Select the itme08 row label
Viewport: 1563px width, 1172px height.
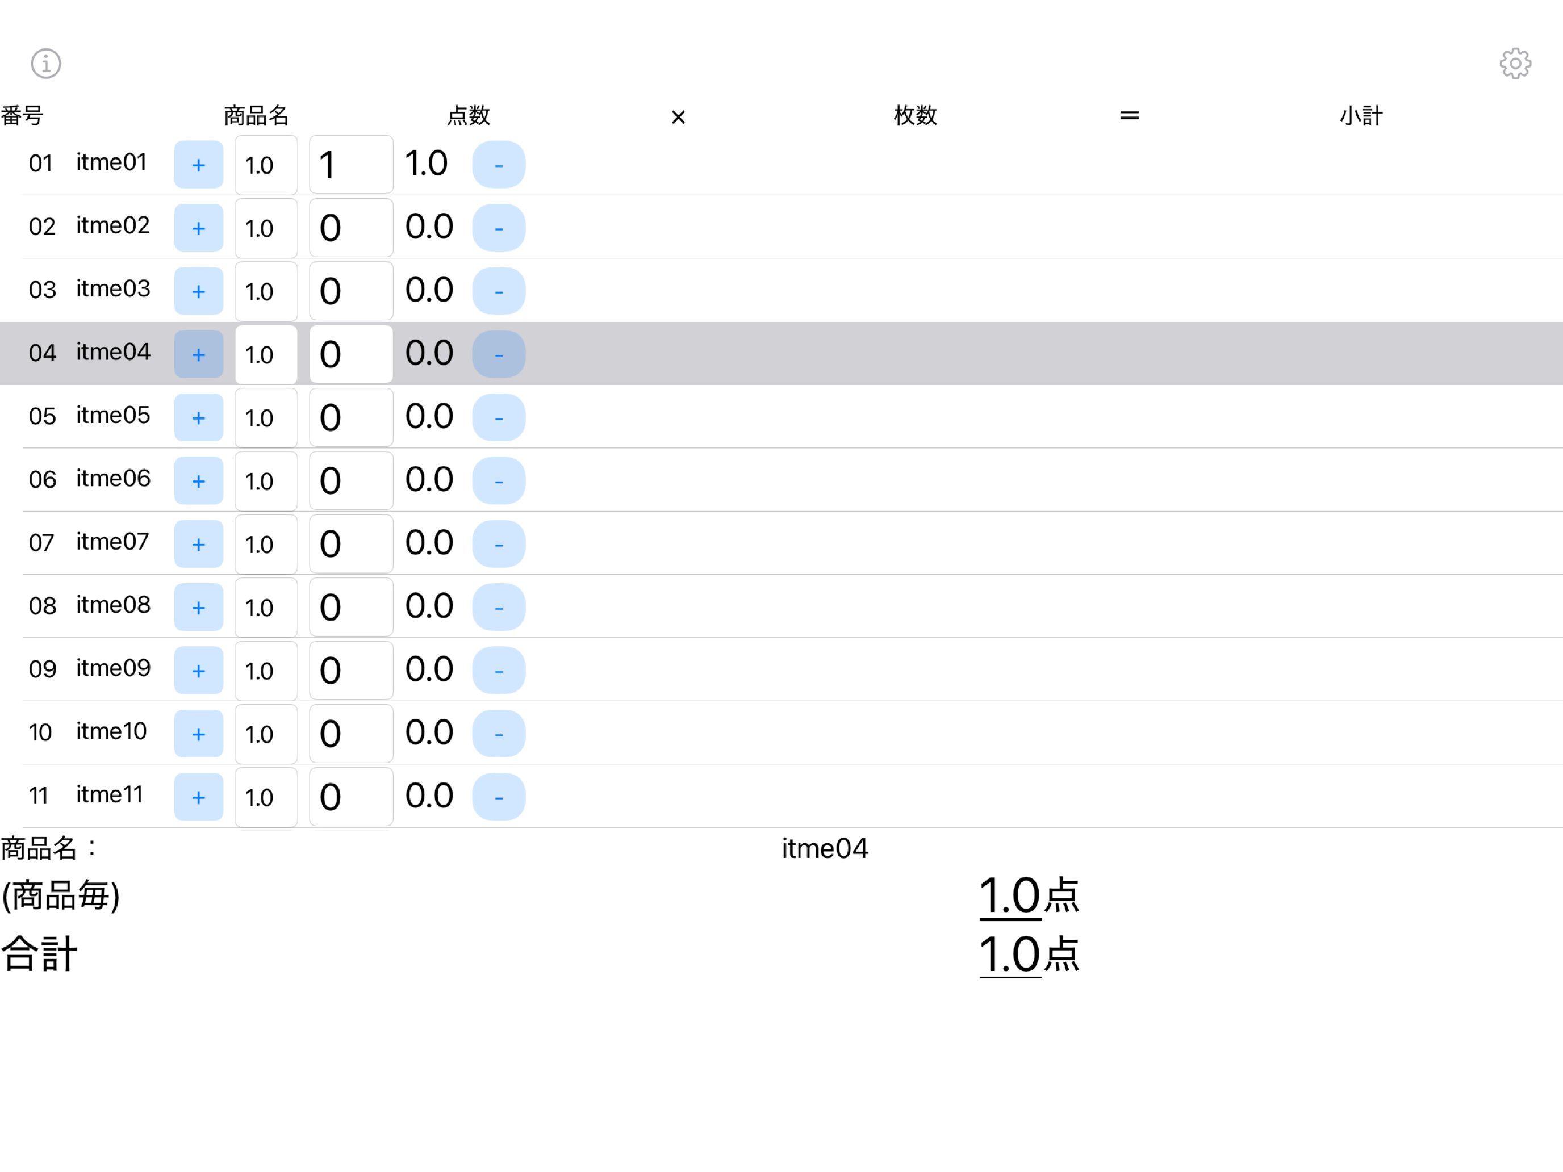(113, 605)
